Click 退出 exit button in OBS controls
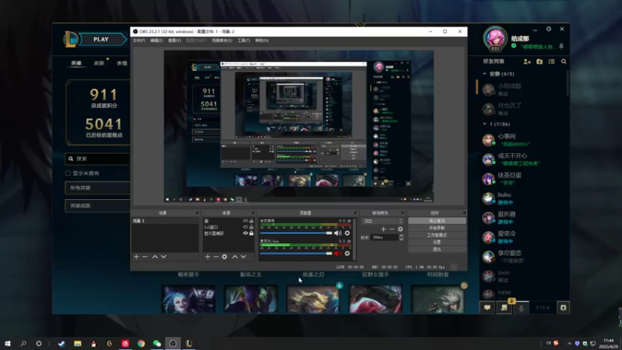This screenshot has width=622, height=350. pos(437,249)
